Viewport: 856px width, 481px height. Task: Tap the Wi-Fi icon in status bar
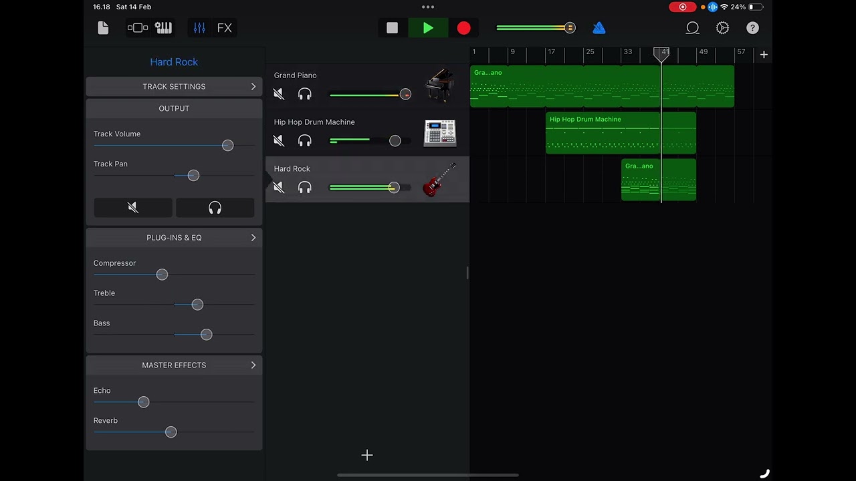[724, 7]
